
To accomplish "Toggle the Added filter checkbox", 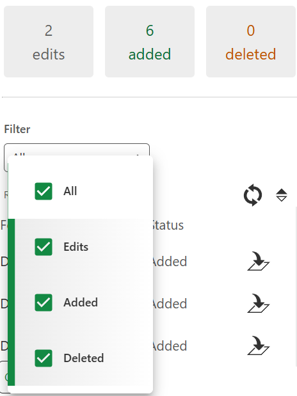I will [x=44, y=303].
